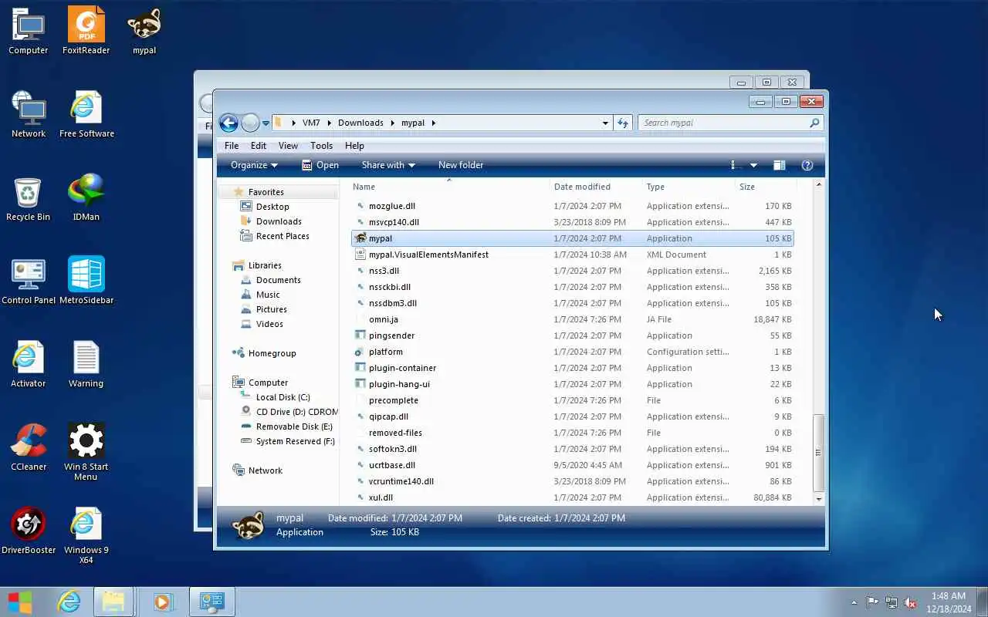988x617 pixels.
Task: Select the Warning text file icon
Action: 86,365
